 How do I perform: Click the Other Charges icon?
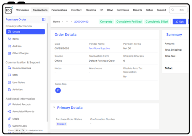pos(9,53)
